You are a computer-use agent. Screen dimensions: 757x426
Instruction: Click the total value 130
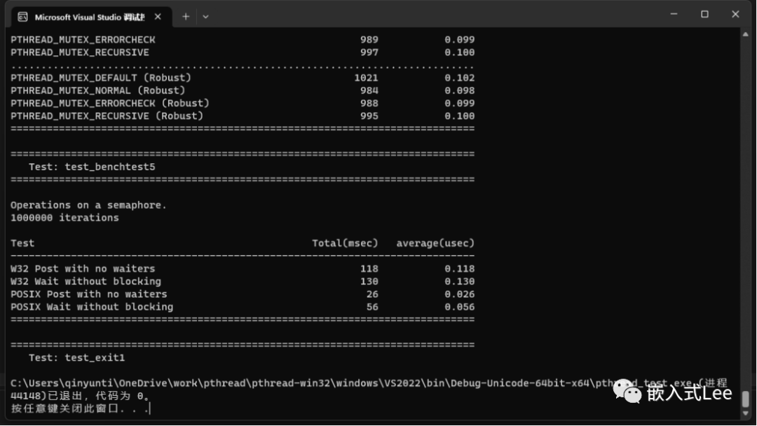[x=369, y=281]
